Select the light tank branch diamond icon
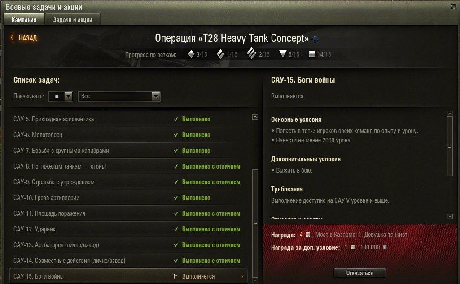Screen dimensions: 460x284 [191, 54]
